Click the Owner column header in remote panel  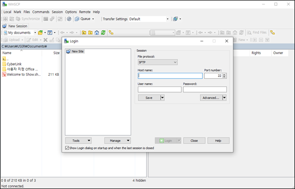click(x=278, y=53)
